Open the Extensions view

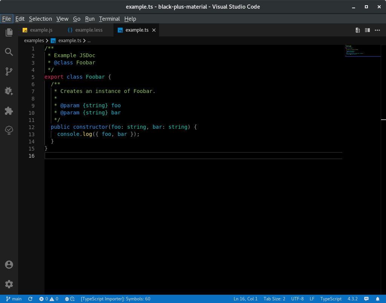pyautogui.click(x=9, y=111)
